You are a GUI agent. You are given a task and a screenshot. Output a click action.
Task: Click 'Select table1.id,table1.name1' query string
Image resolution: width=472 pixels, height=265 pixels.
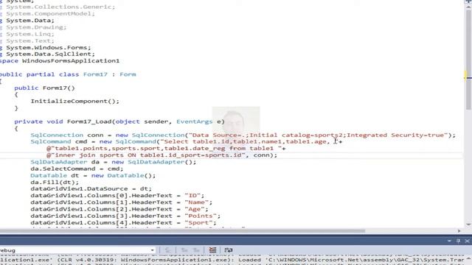[245, 142]
